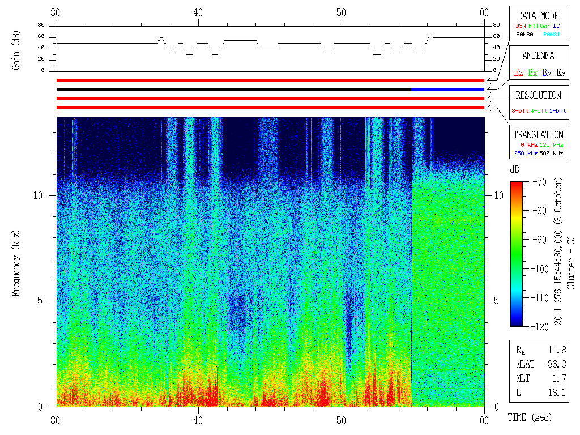
Task: Select the 8-bit resolution label
Action: [520, 110]
